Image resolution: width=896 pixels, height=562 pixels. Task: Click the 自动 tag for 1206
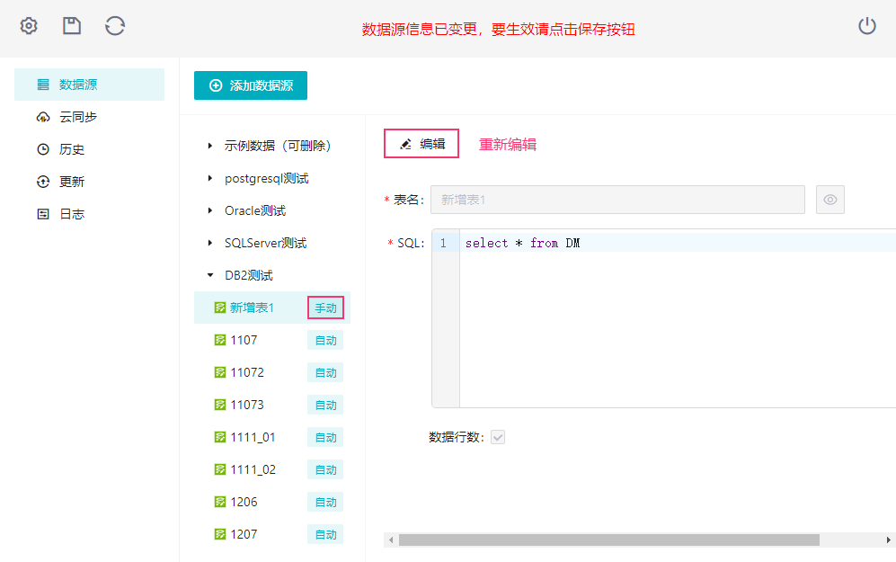pos(325,502)
